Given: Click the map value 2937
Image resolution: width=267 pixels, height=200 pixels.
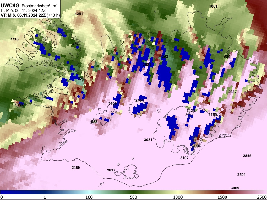Looking at the screenshot, I should [232, 92].
